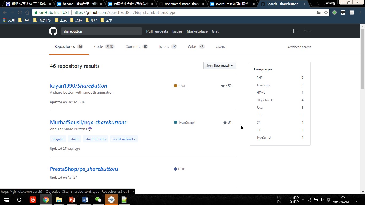This screenshot has height=205, width=365.
Task: Launch Word from the taskbar
Action: click(x=85, y=200)
